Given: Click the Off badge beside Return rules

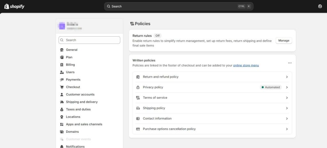Looking at the screenshot, I should point(157,36).
